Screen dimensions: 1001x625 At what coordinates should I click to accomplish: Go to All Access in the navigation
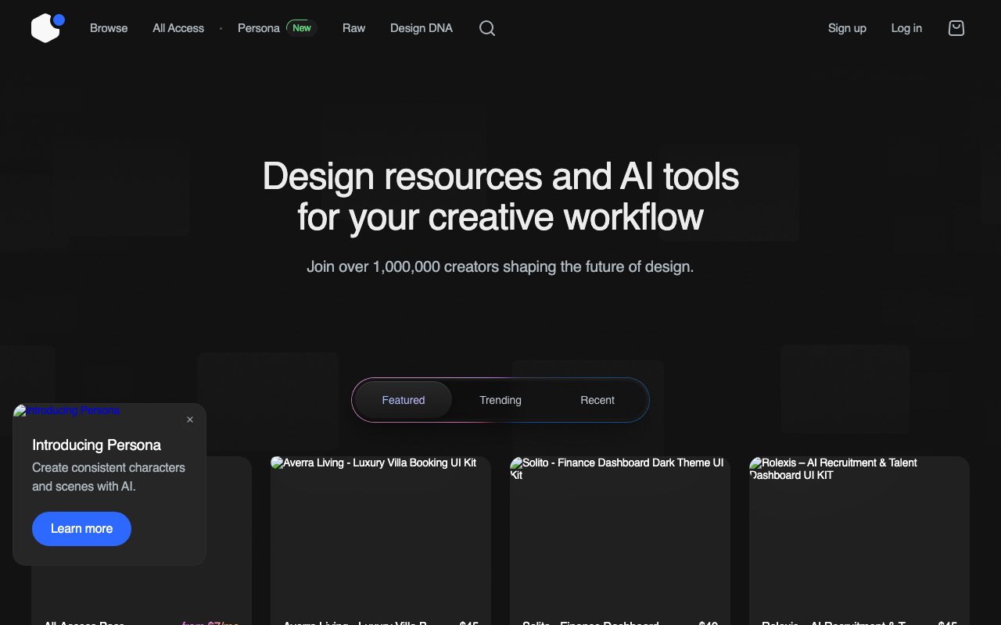tap(178, 28)
